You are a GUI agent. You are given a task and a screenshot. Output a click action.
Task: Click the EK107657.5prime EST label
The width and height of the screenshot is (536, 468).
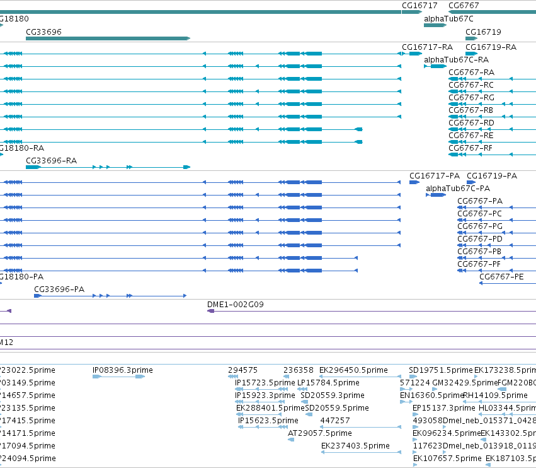click(x=447, y=459)
